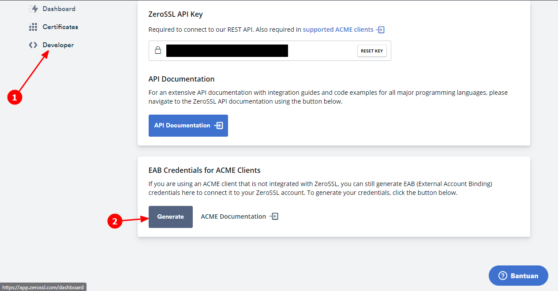Screen dimensions: 558x291
Task: Open the ACME Documentation link
Action: [233, 216]
